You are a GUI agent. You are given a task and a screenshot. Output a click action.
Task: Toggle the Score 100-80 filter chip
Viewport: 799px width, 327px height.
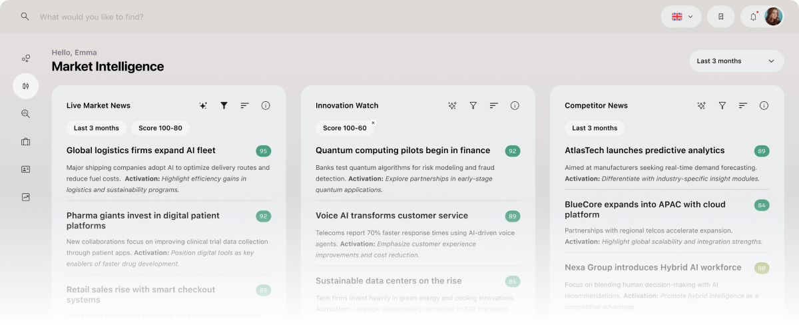(x=160, y=128)
